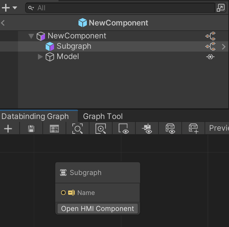The image size is (229, 227).
Task: Open Subgraph prefab via right chevron
Action: 224,47
